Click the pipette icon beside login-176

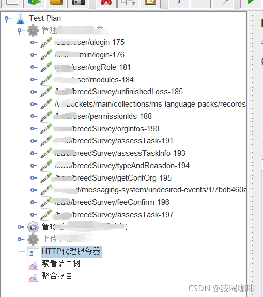click(46, 55)
